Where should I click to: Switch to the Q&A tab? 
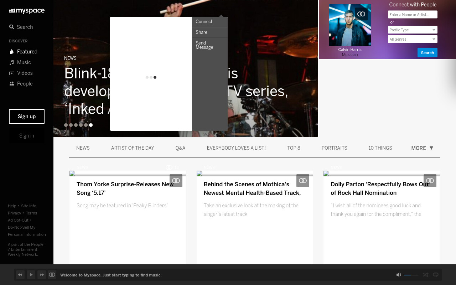(181, 148)
